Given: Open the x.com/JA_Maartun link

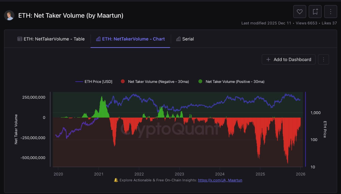Looking at the screenshot, I should point(220,180).
